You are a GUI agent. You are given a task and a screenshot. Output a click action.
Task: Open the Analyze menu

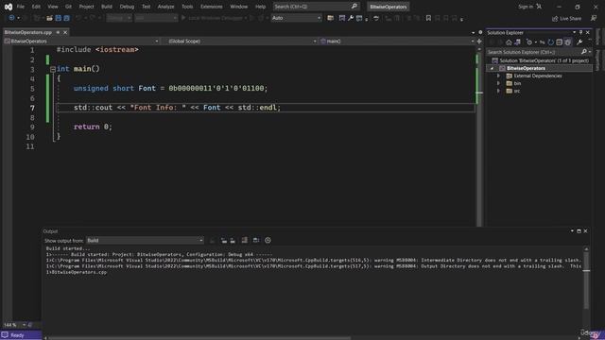(x=165, y=7)
